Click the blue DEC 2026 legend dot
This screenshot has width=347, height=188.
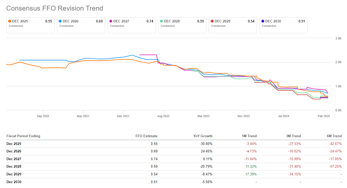(60, 21)
